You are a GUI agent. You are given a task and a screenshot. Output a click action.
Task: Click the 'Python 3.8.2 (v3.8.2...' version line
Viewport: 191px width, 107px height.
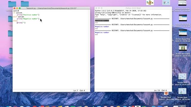pos(121,11)
